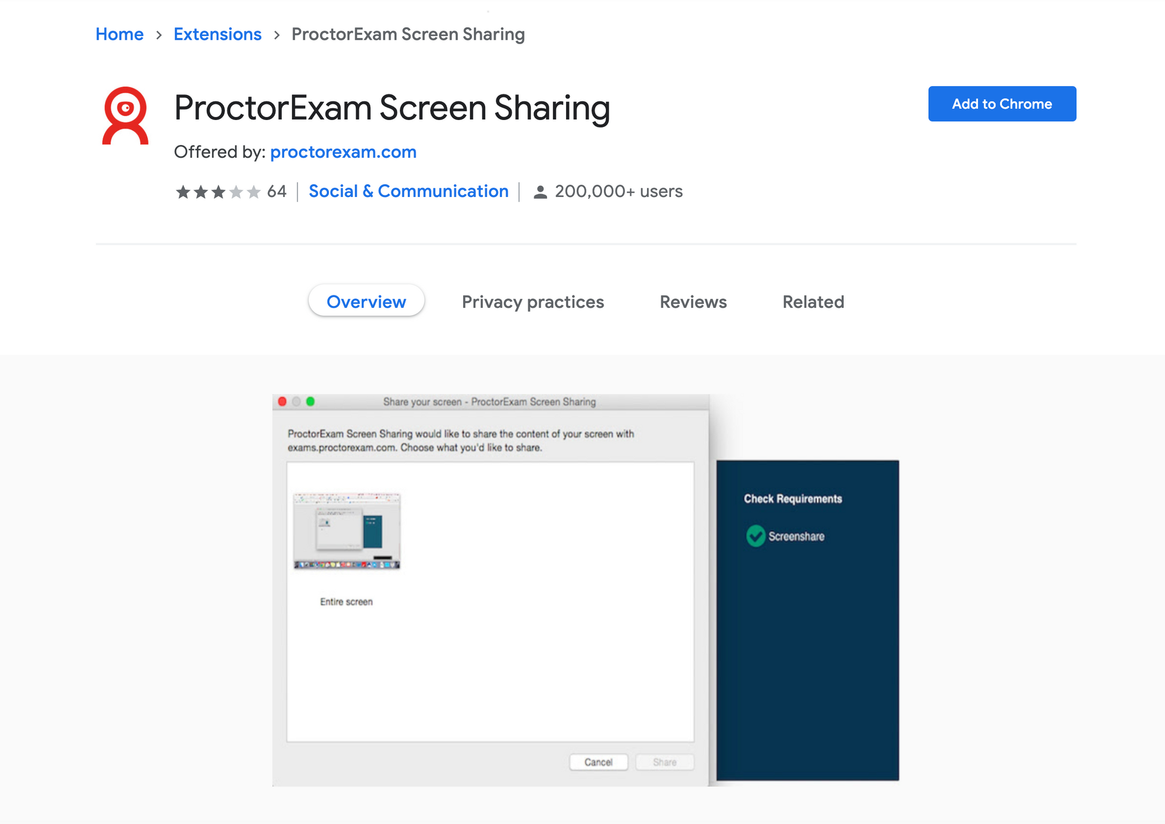The image size is (1165, 824).
Task: Expand the Related extensions section
Action: 813,301
